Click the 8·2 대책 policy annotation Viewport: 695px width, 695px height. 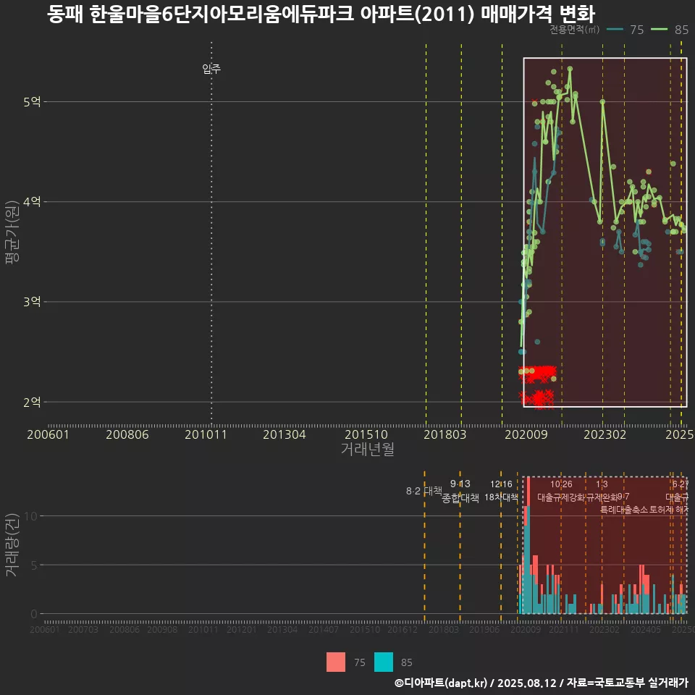pos(424,491)
